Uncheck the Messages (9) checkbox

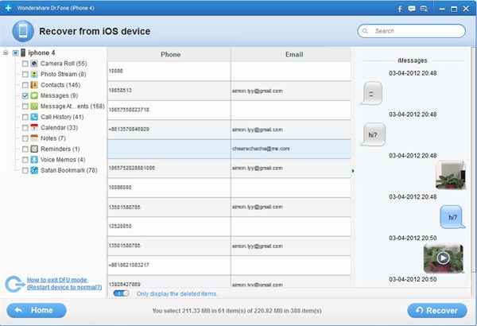(x=25, y=95)
